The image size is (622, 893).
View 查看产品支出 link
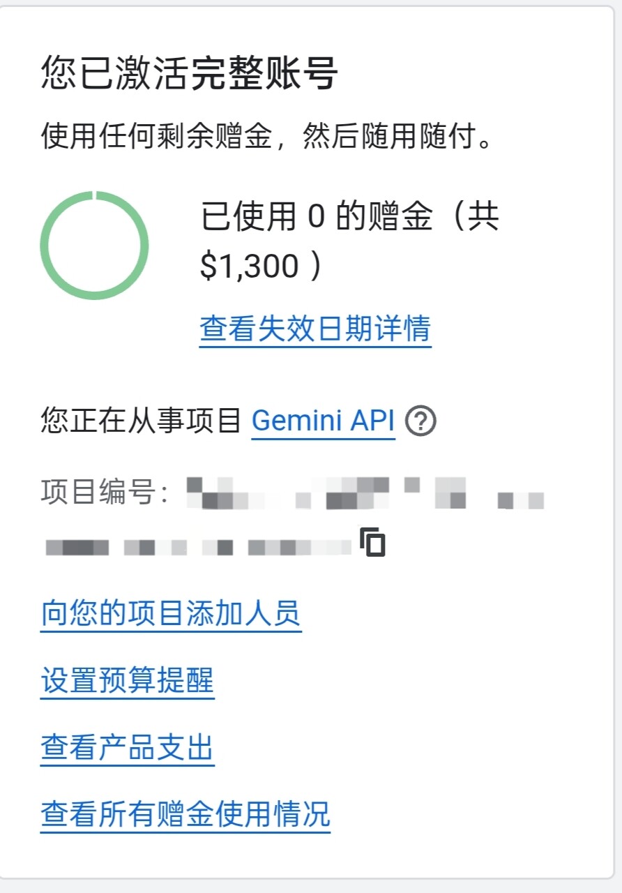(128, 747)
